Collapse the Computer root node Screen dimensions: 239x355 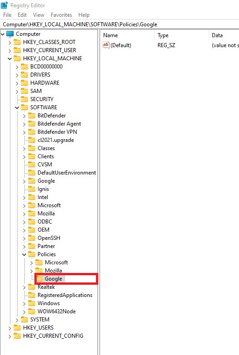(x=3, y=34)
